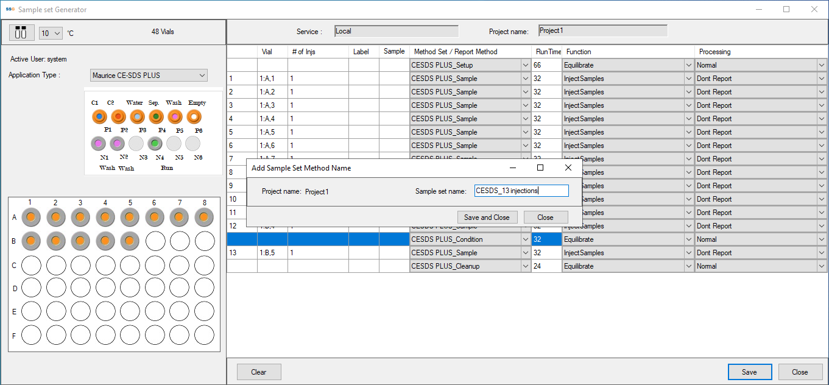Open the Processing dropdown for vial 1:A,3
Image resolution: width=829 pixels, height=385 pixels.
click(x=823, y=105)
